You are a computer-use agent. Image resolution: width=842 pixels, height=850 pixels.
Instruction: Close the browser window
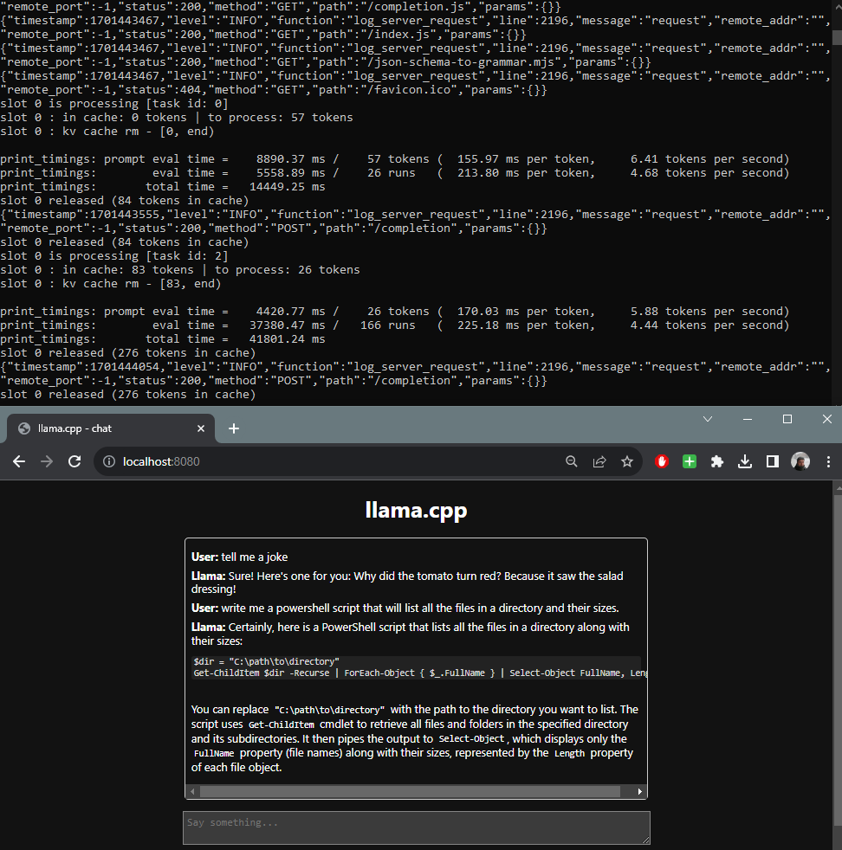point(826,419)
